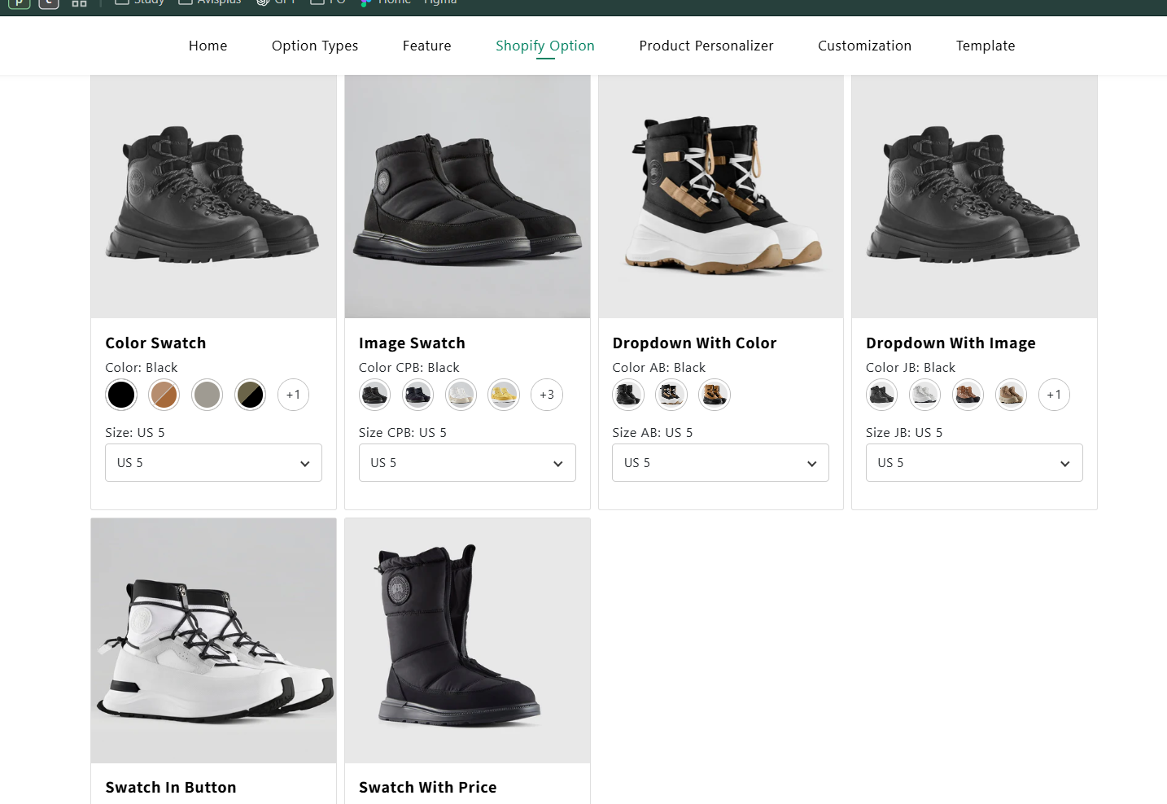Select the yellow boot image swatch
This screenshot has height=804, width=1167.
504,395
